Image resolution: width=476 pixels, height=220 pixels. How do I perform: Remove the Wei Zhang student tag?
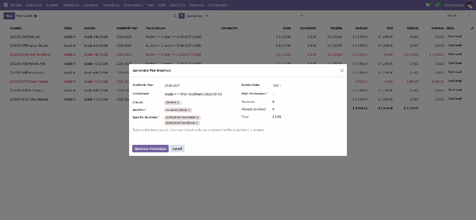tap(197, 123)
